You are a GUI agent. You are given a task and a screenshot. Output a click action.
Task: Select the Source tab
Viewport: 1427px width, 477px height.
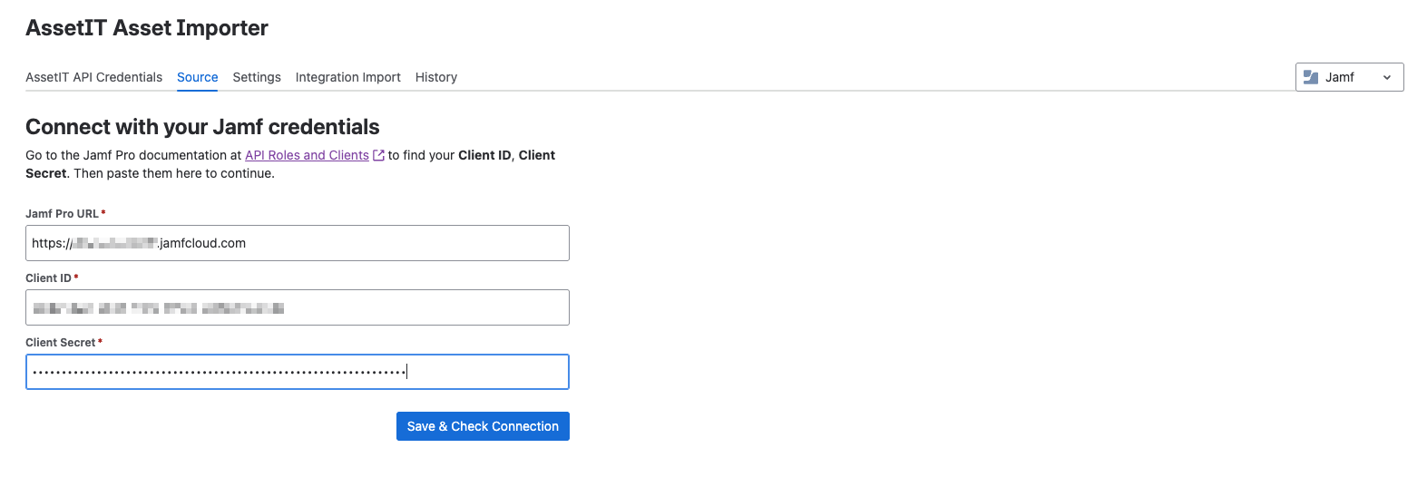[197, 77]
